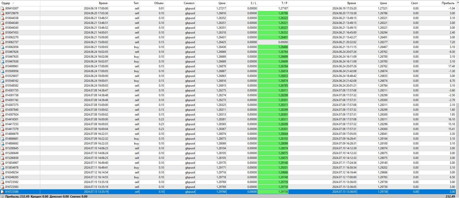The image size is (459, 198).
Task: Click the order icon beside 816723582
Action: (2, 182)
